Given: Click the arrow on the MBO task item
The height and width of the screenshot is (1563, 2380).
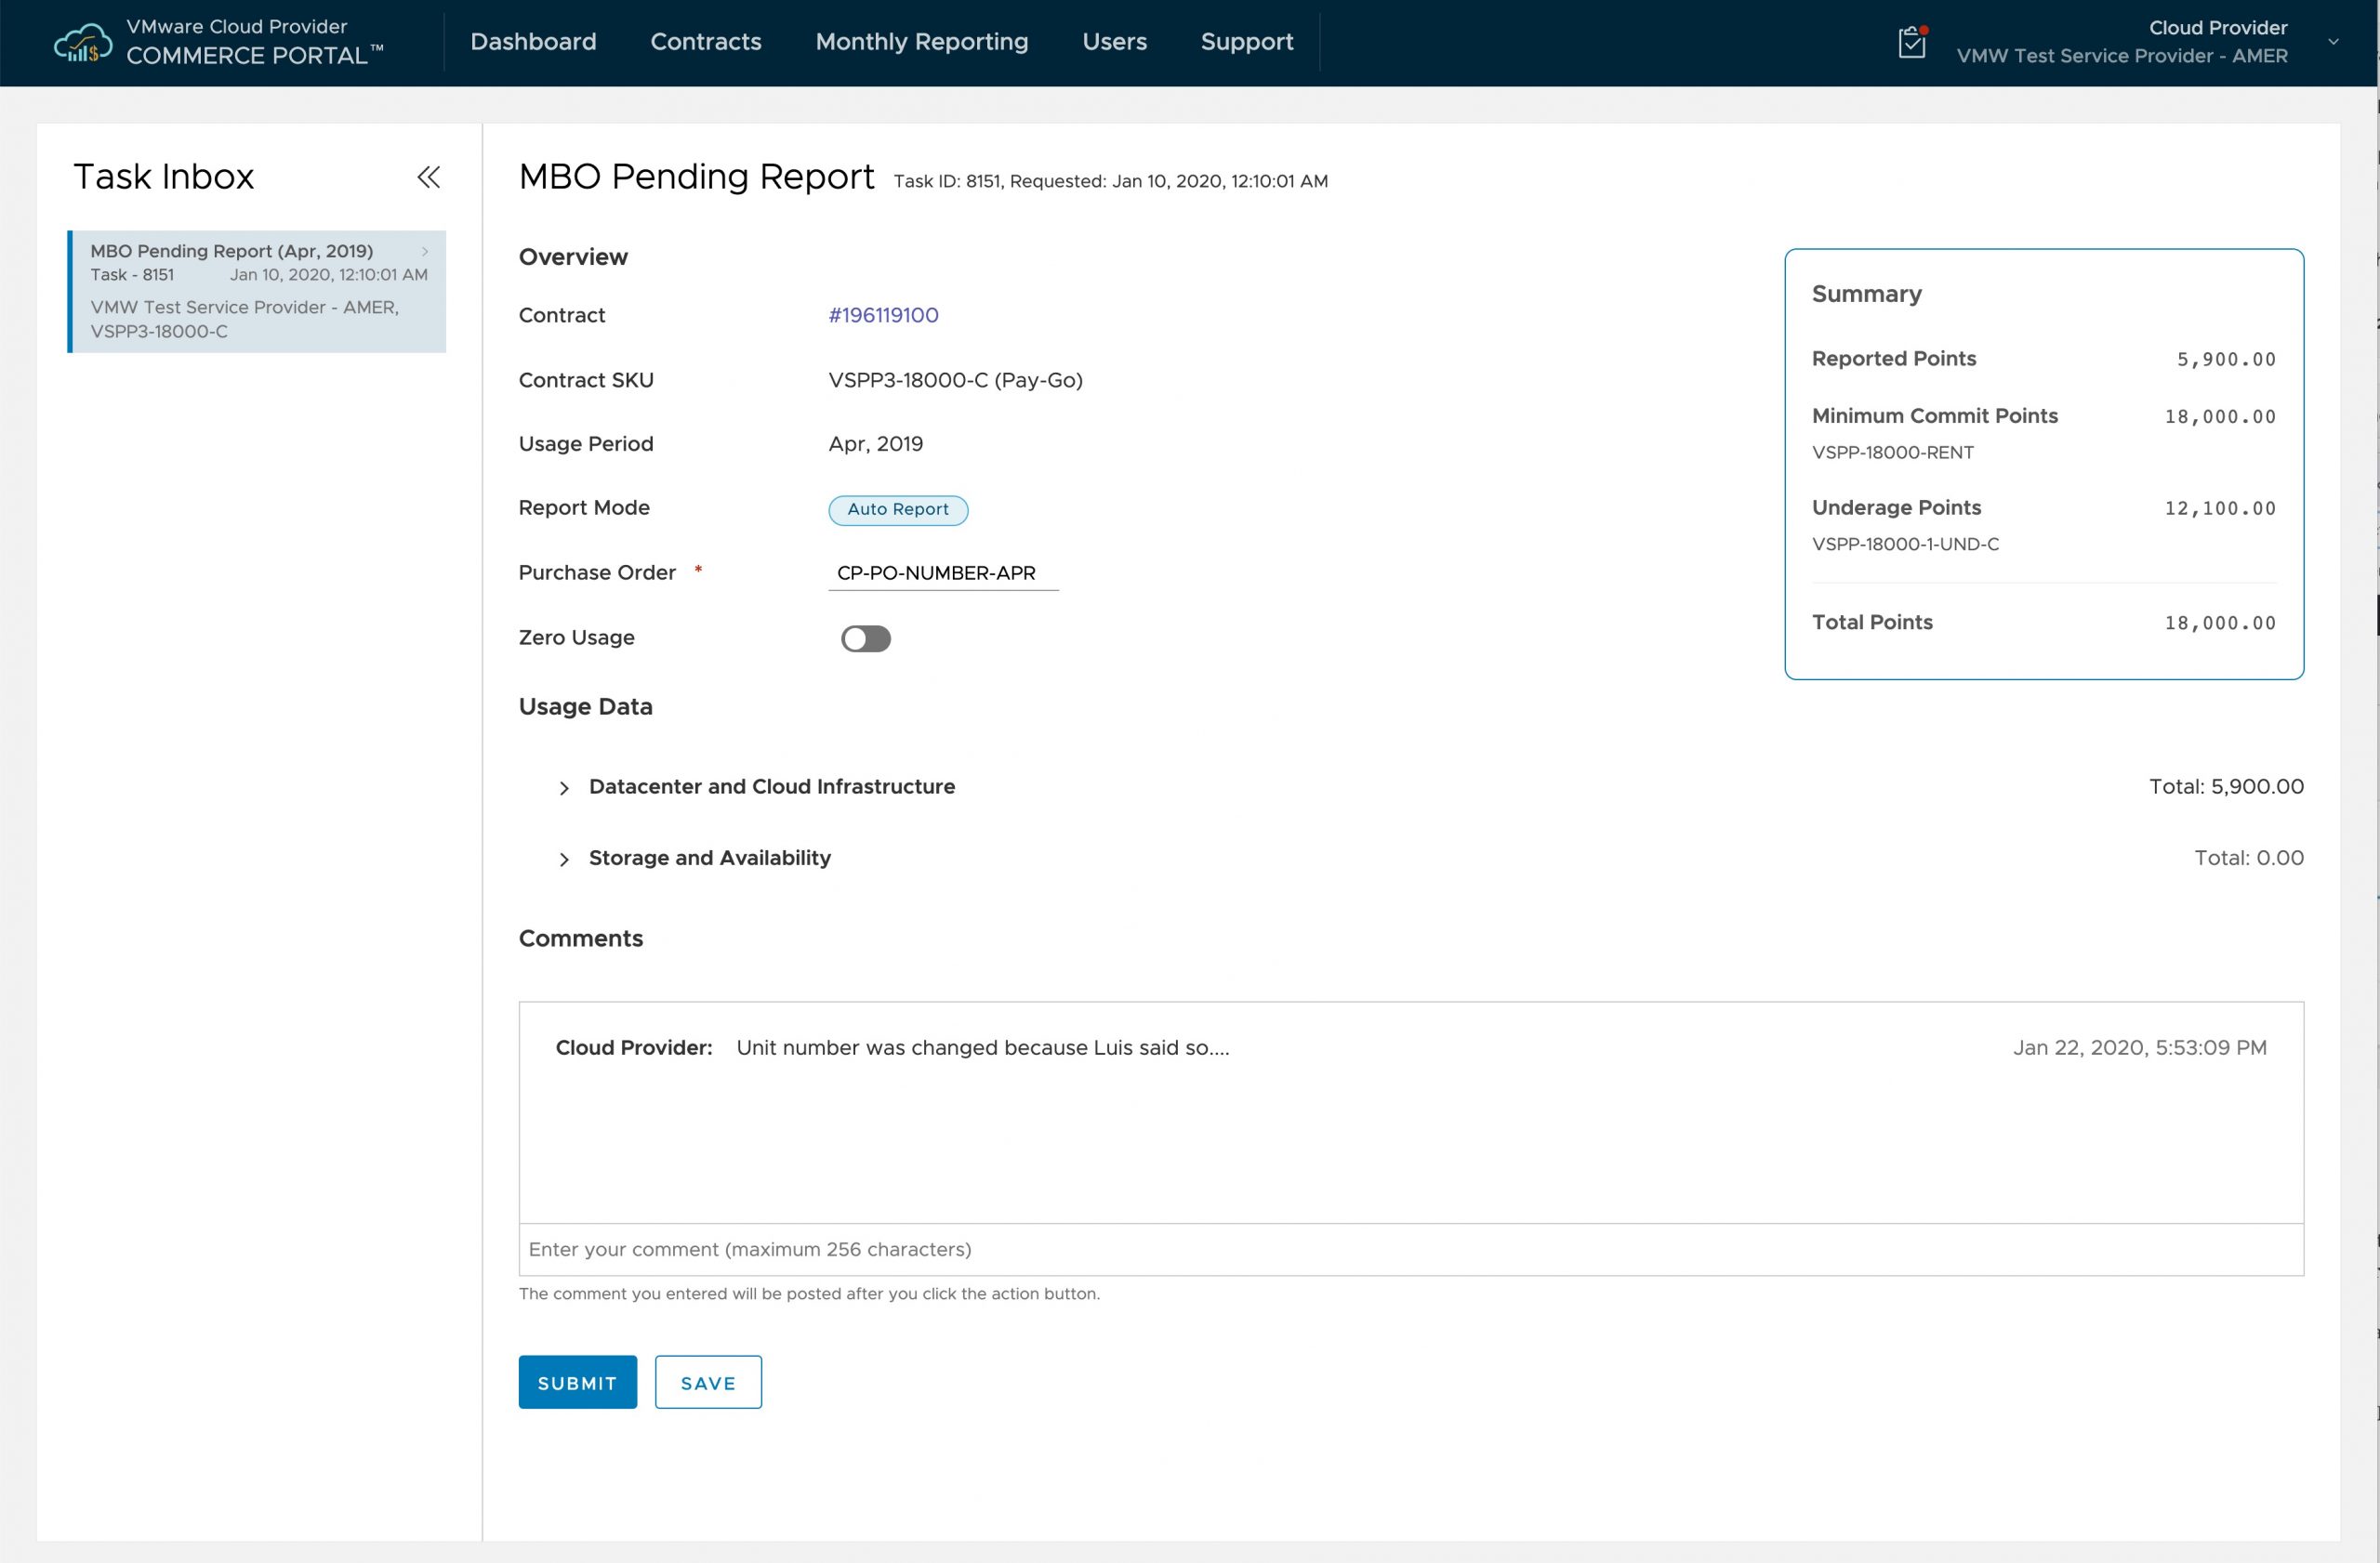Looking at the screenshot, I should pos(425,252).
